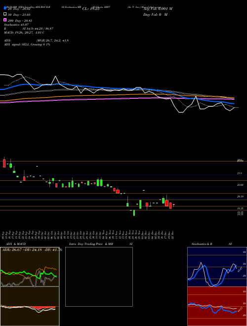
Task: Click the white 50 Day legend swatch
Action: pyautogui.click(x=5, y=14)
